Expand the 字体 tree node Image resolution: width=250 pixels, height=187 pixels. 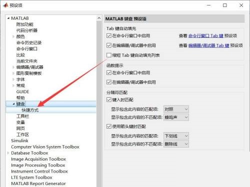[x=13, y=79]
